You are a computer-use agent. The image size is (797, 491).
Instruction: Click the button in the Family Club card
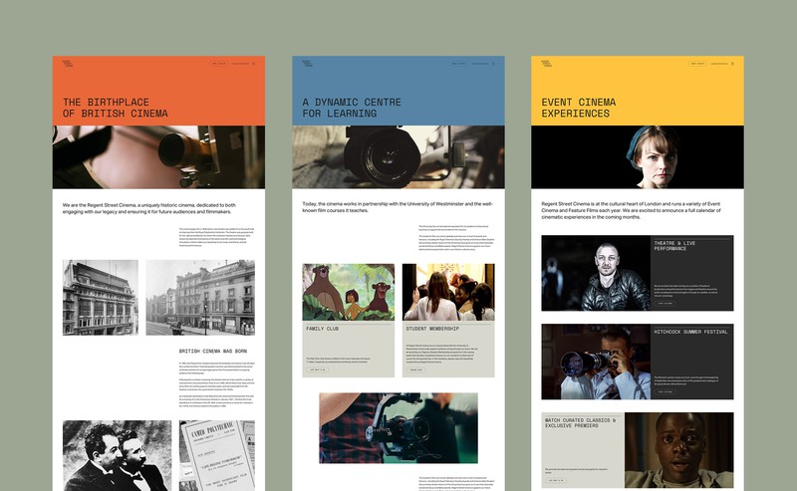click(x=317, y=369)
